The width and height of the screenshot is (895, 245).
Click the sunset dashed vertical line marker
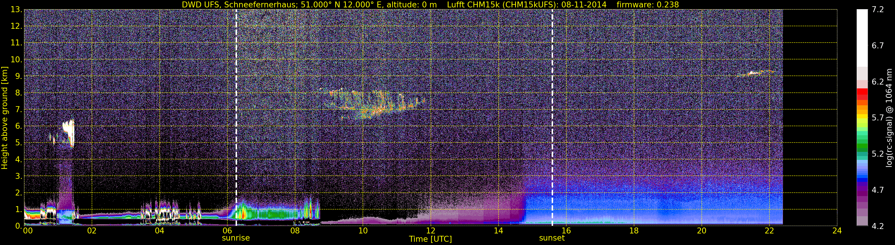[552, 118]
